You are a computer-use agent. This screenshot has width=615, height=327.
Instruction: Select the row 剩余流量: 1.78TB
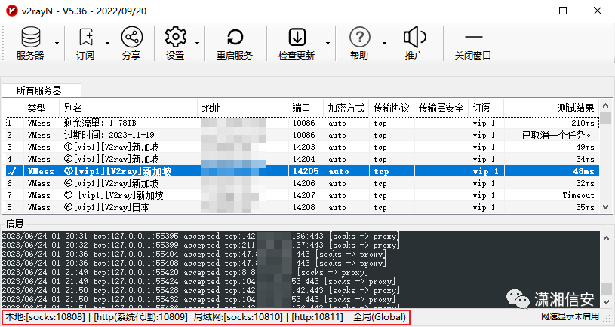[301, 123]
